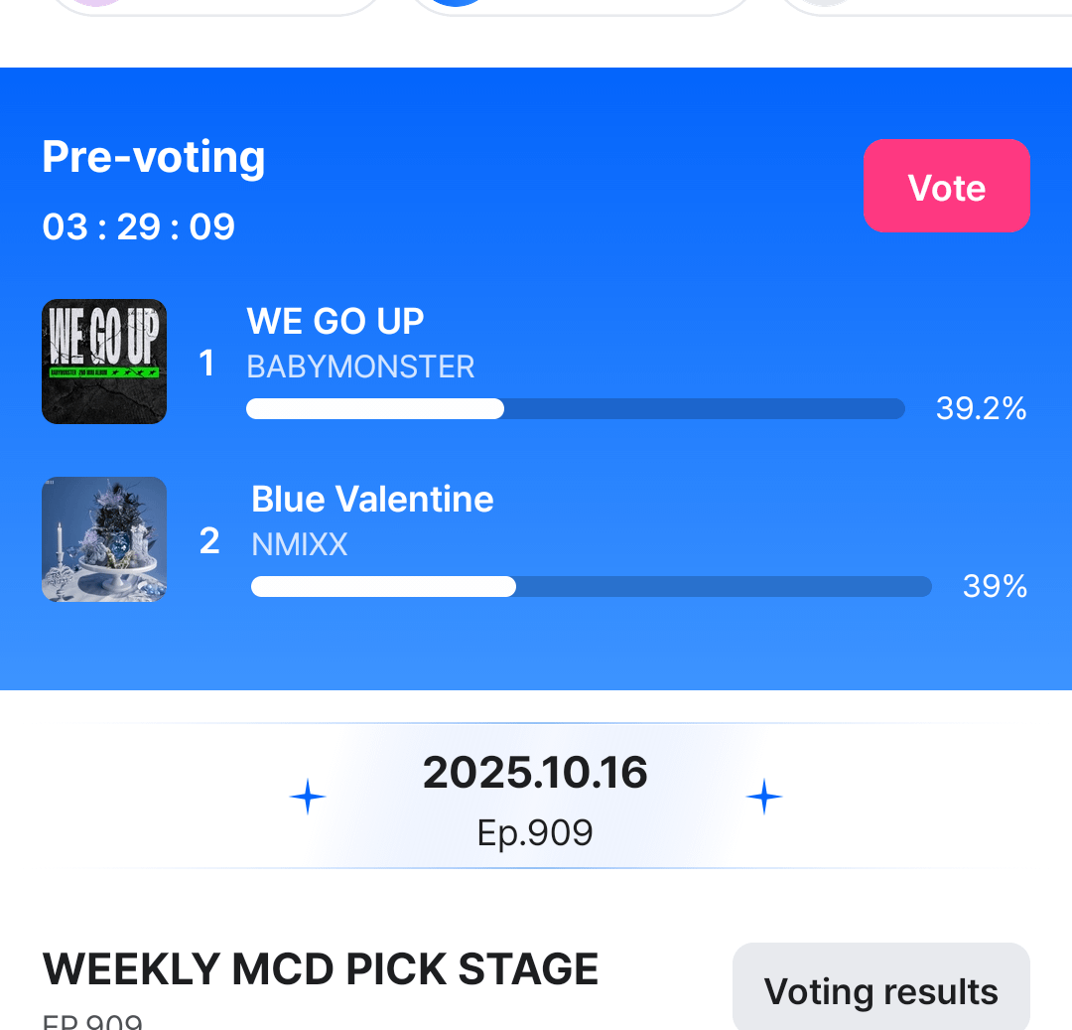Select the 2025.10.16 episode date

pos(535,773)
